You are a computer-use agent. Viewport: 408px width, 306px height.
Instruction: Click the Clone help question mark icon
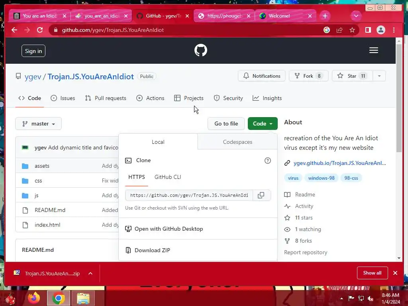[267, 161]
